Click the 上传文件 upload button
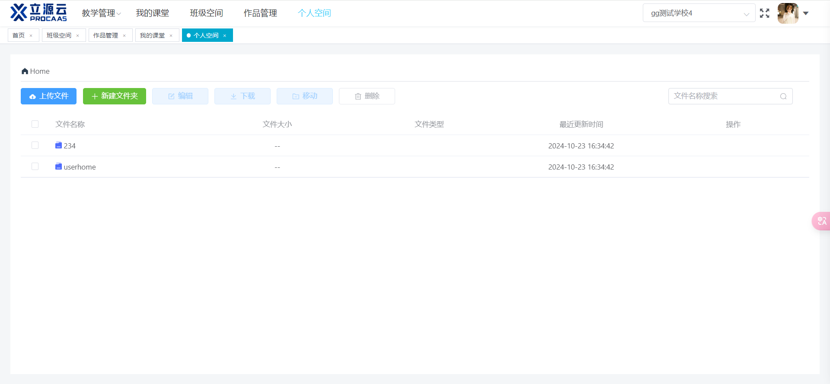 [48, 96]
